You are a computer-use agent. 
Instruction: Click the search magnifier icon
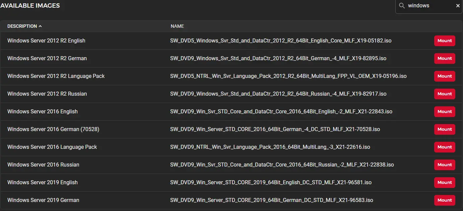click(x=402, y=6)
